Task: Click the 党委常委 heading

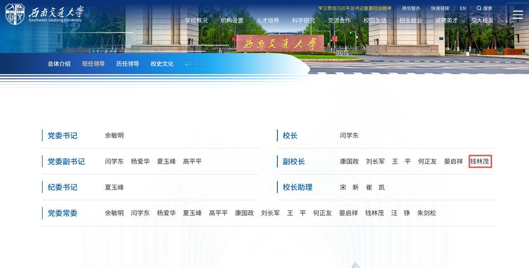Action: [62, 213]
